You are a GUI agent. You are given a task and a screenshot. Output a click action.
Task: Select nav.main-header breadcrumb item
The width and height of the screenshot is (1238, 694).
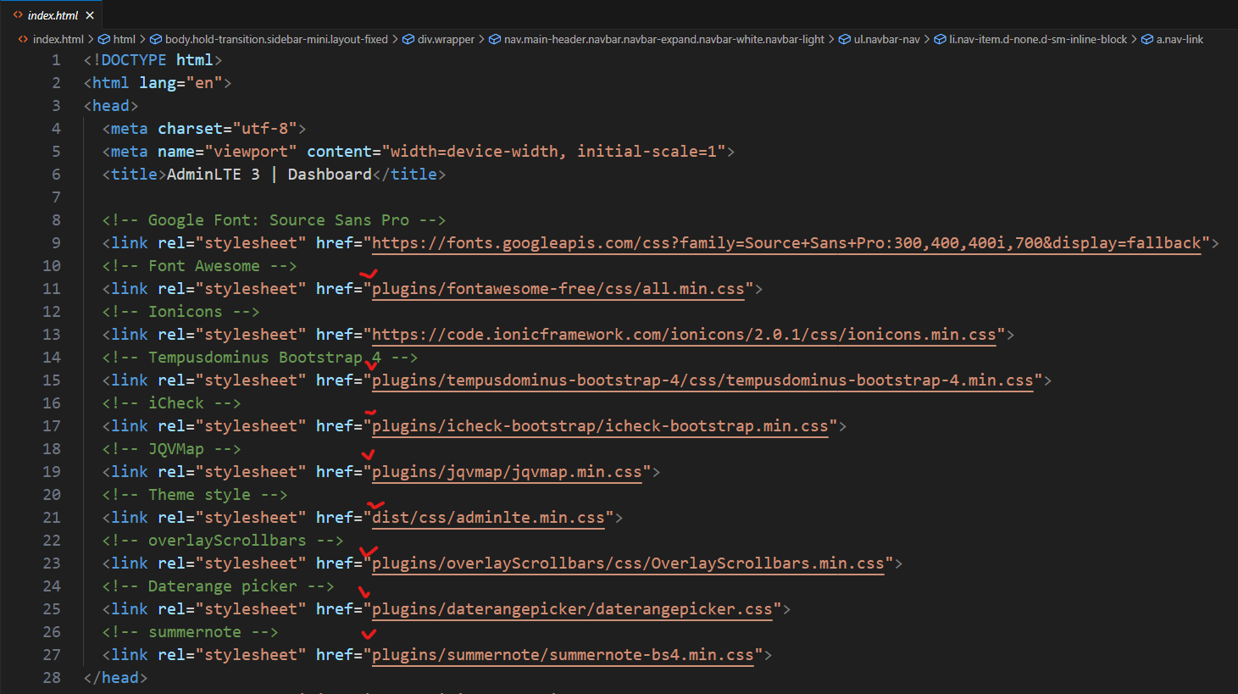(x=663, y=39)
